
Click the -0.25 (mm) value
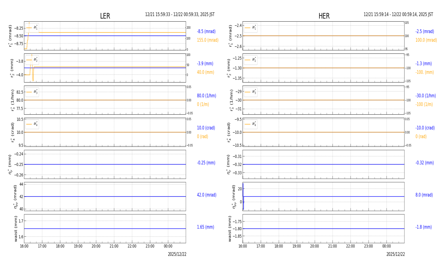coord(206,163)
